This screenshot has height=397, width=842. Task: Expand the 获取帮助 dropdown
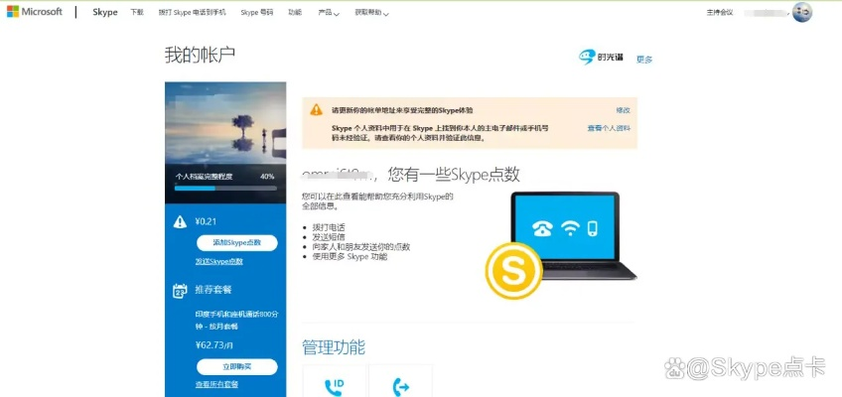point(371,12)
